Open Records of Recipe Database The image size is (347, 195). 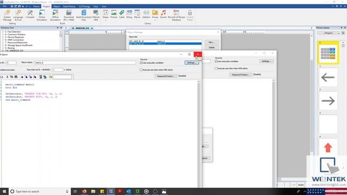click(176, 15)
